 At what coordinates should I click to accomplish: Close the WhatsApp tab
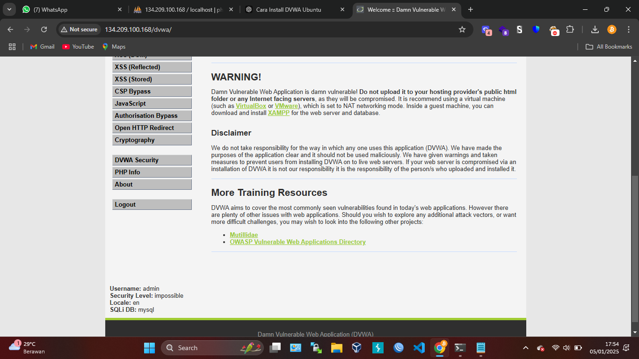pyautogui.click(x=120, y=9)
